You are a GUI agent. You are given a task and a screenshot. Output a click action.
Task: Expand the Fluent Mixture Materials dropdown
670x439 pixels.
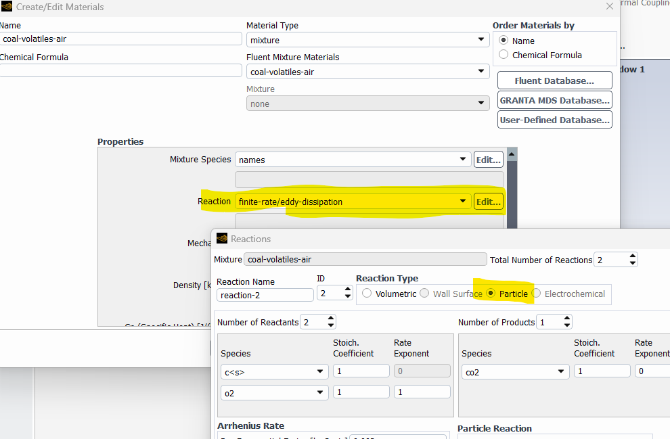(x=367, y=72)
